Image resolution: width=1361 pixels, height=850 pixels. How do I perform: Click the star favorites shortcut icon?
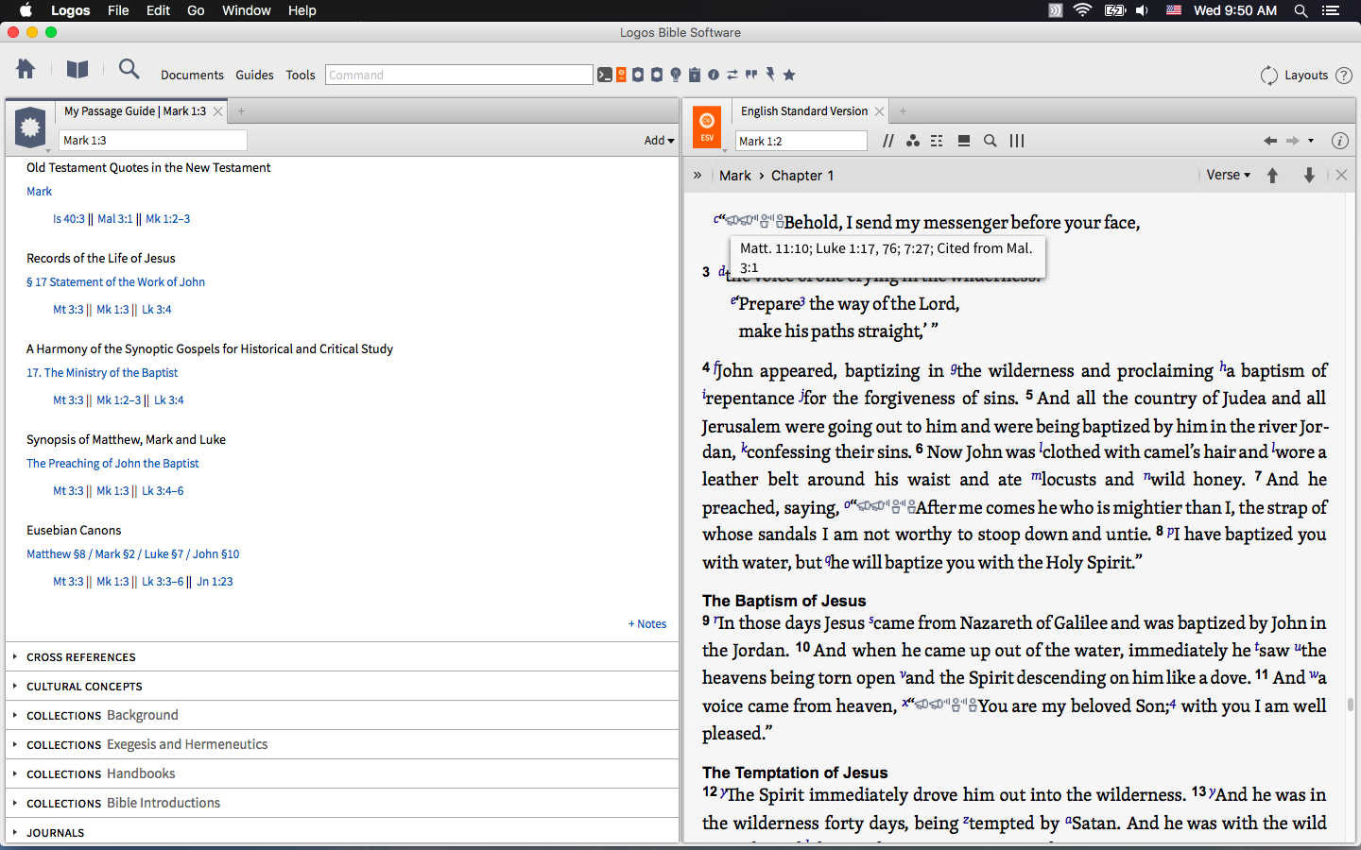point(789,75)
